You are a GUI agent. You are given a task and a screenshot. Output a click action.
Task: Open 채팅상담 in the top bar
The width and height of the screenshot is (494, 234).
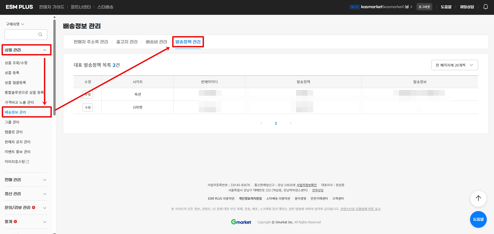467,7
